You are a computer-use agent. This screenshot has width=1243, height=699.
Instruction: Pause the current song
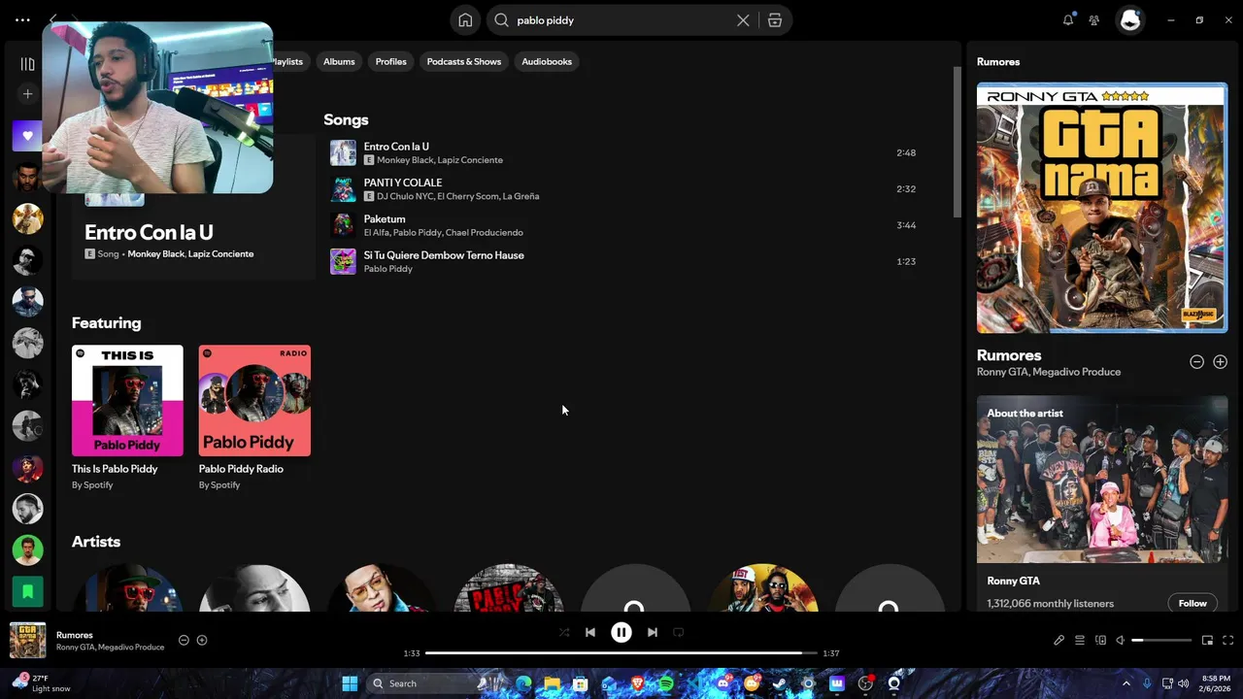621,632
